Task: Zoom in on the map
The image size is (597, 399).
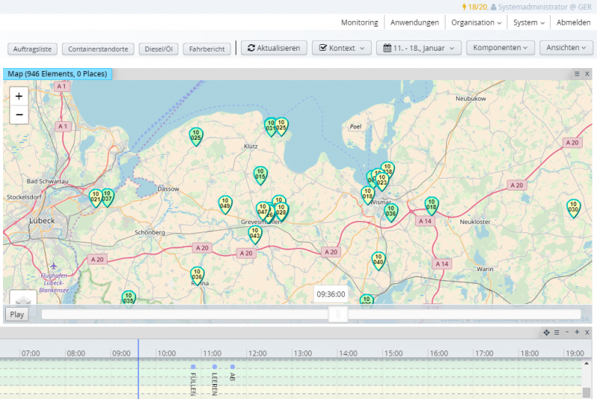Action: point(19,96)
